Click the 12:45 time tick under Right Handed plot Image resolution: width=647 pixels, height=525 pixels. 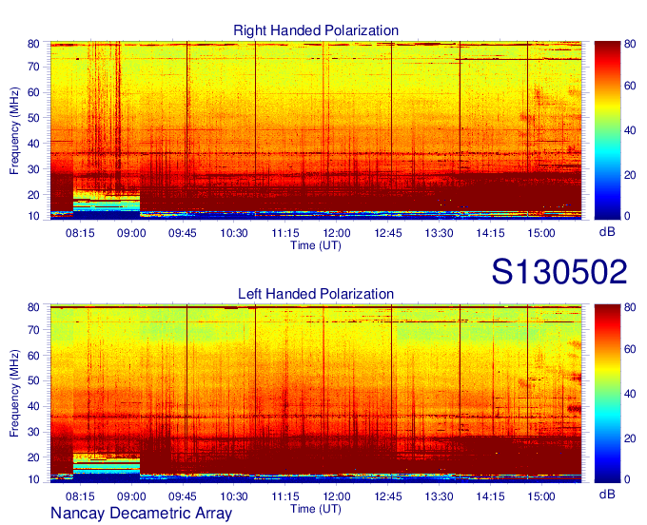(388, 233)
